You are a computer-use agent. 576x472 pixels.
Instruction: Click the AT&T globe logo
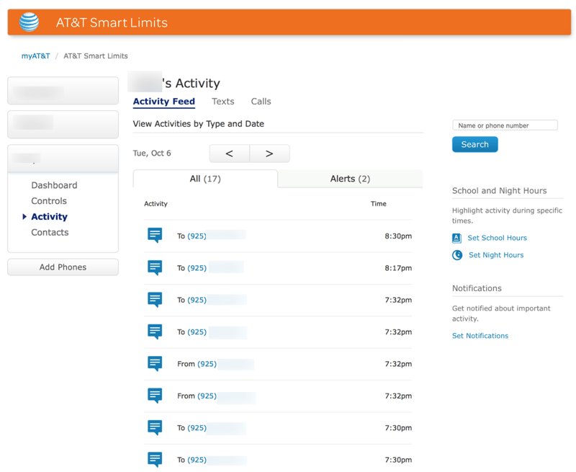click(x=29, y=22)
